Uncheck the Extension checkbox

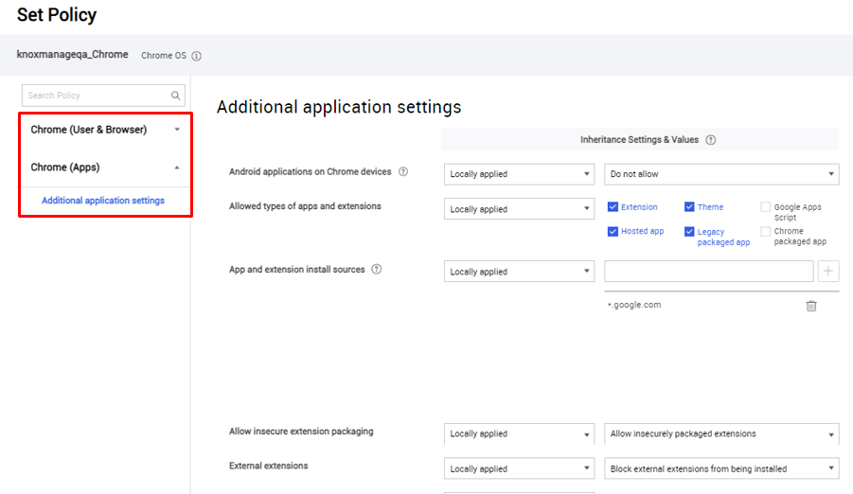[x=613, y=207]
